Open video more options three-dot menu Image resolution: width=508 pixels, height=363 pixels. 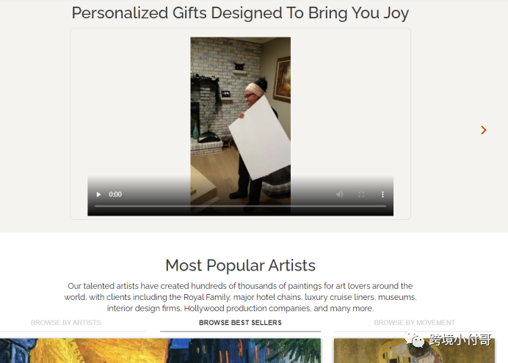[382, 194]
